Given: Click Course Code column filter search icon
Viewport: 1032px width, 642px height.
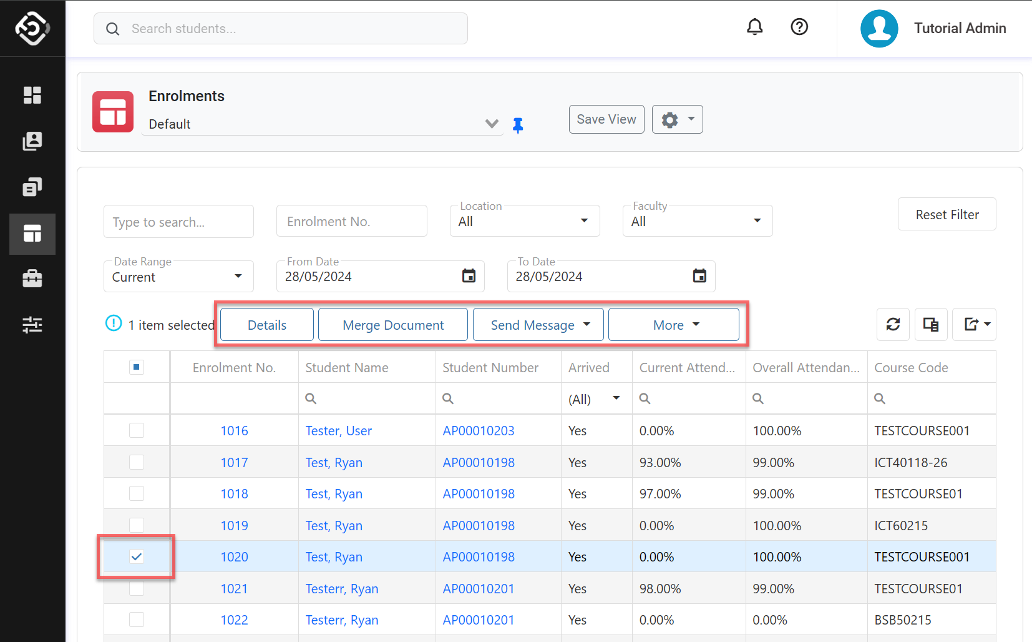Looking at the screenshot, I should [880, 398].
